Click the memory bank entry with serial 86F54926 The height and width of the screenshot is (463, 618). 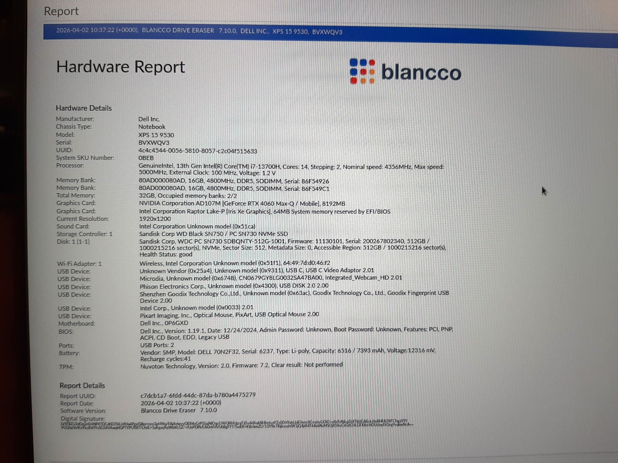(x=234, y=181)
